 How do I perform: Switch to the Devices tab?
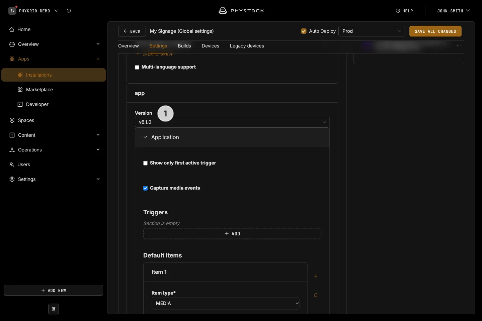click(211, 46)
